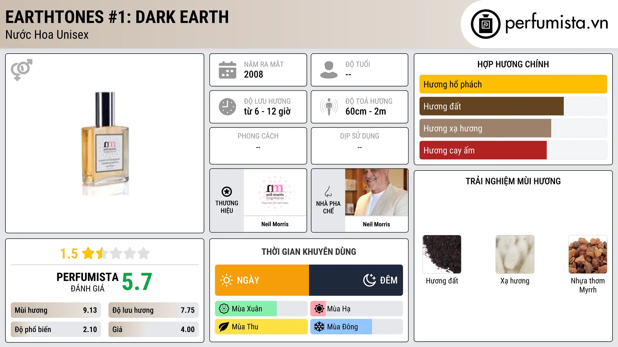
Task: Click the flower icon for Mùa Xuân
Action: (224, 309)
